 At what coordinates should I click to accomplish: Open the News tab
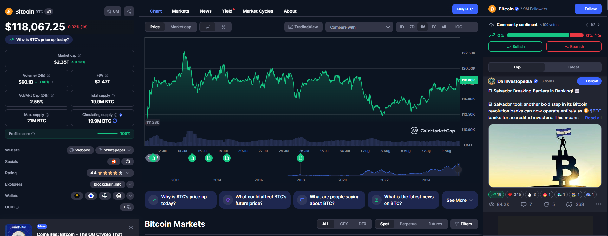point(205,11)
